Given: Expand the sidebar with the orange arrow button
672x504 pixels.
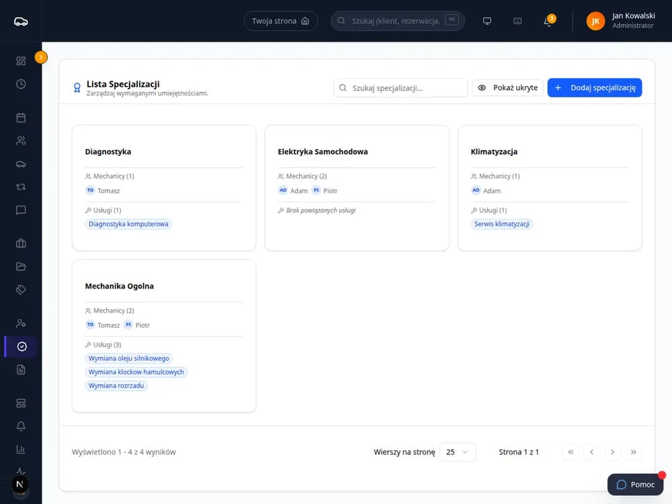Looking at the screenshot, I should point(41,57).
